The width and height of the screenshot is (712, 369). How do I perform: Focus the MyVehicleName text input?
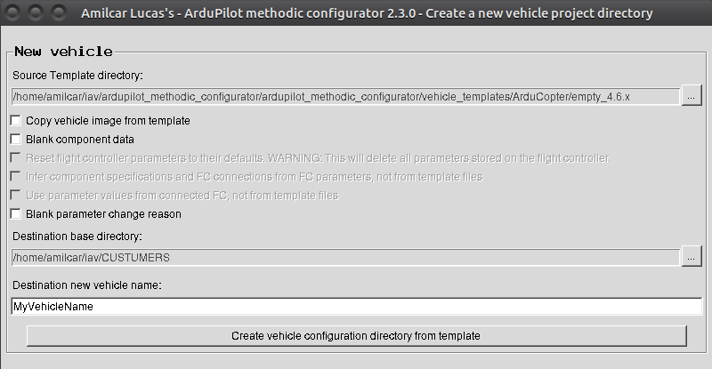click(356, 306)
